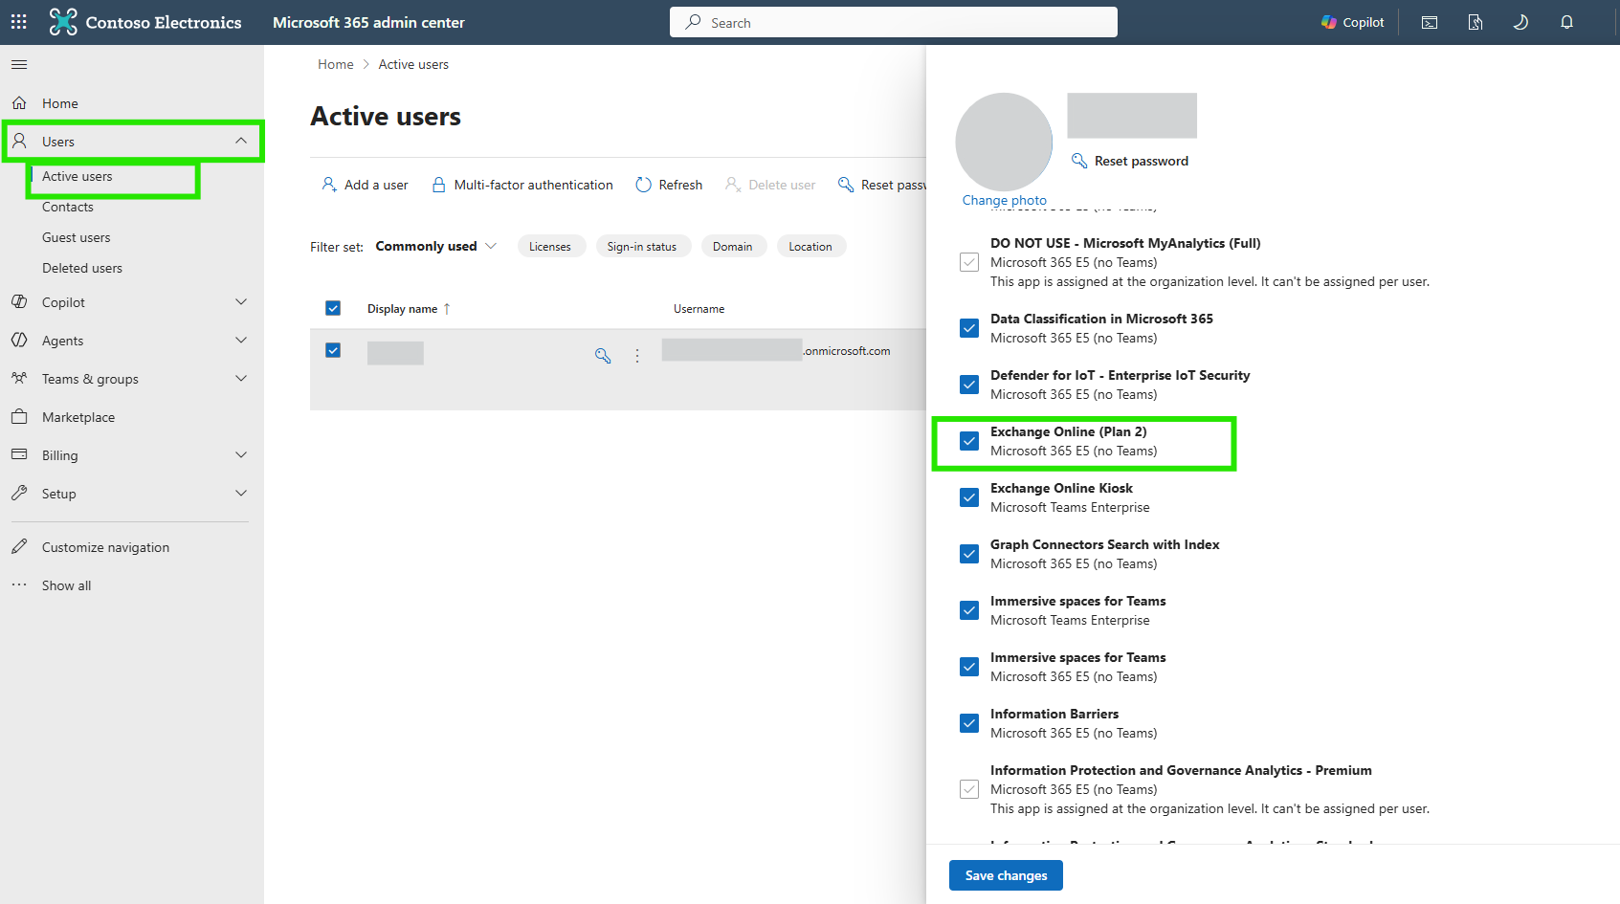Open Guest users in the sidebar
1620x904 pixels.
[x=77, y=237]
